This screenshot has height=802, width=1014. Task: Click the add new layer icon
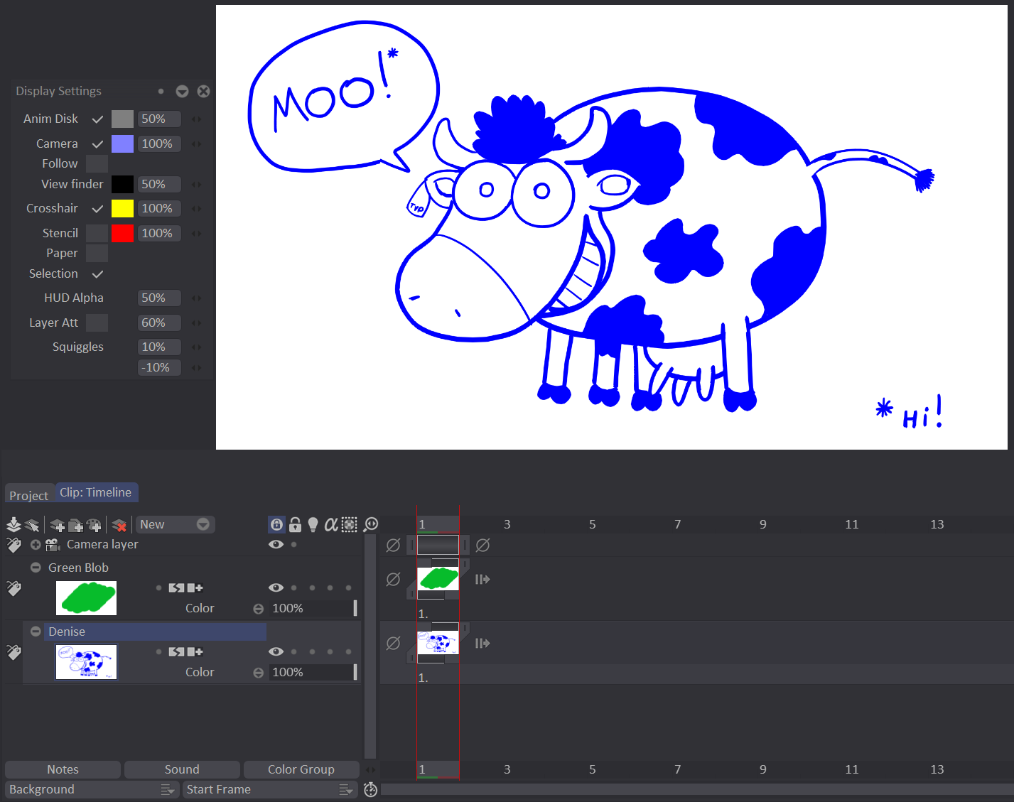pos(57,525)
